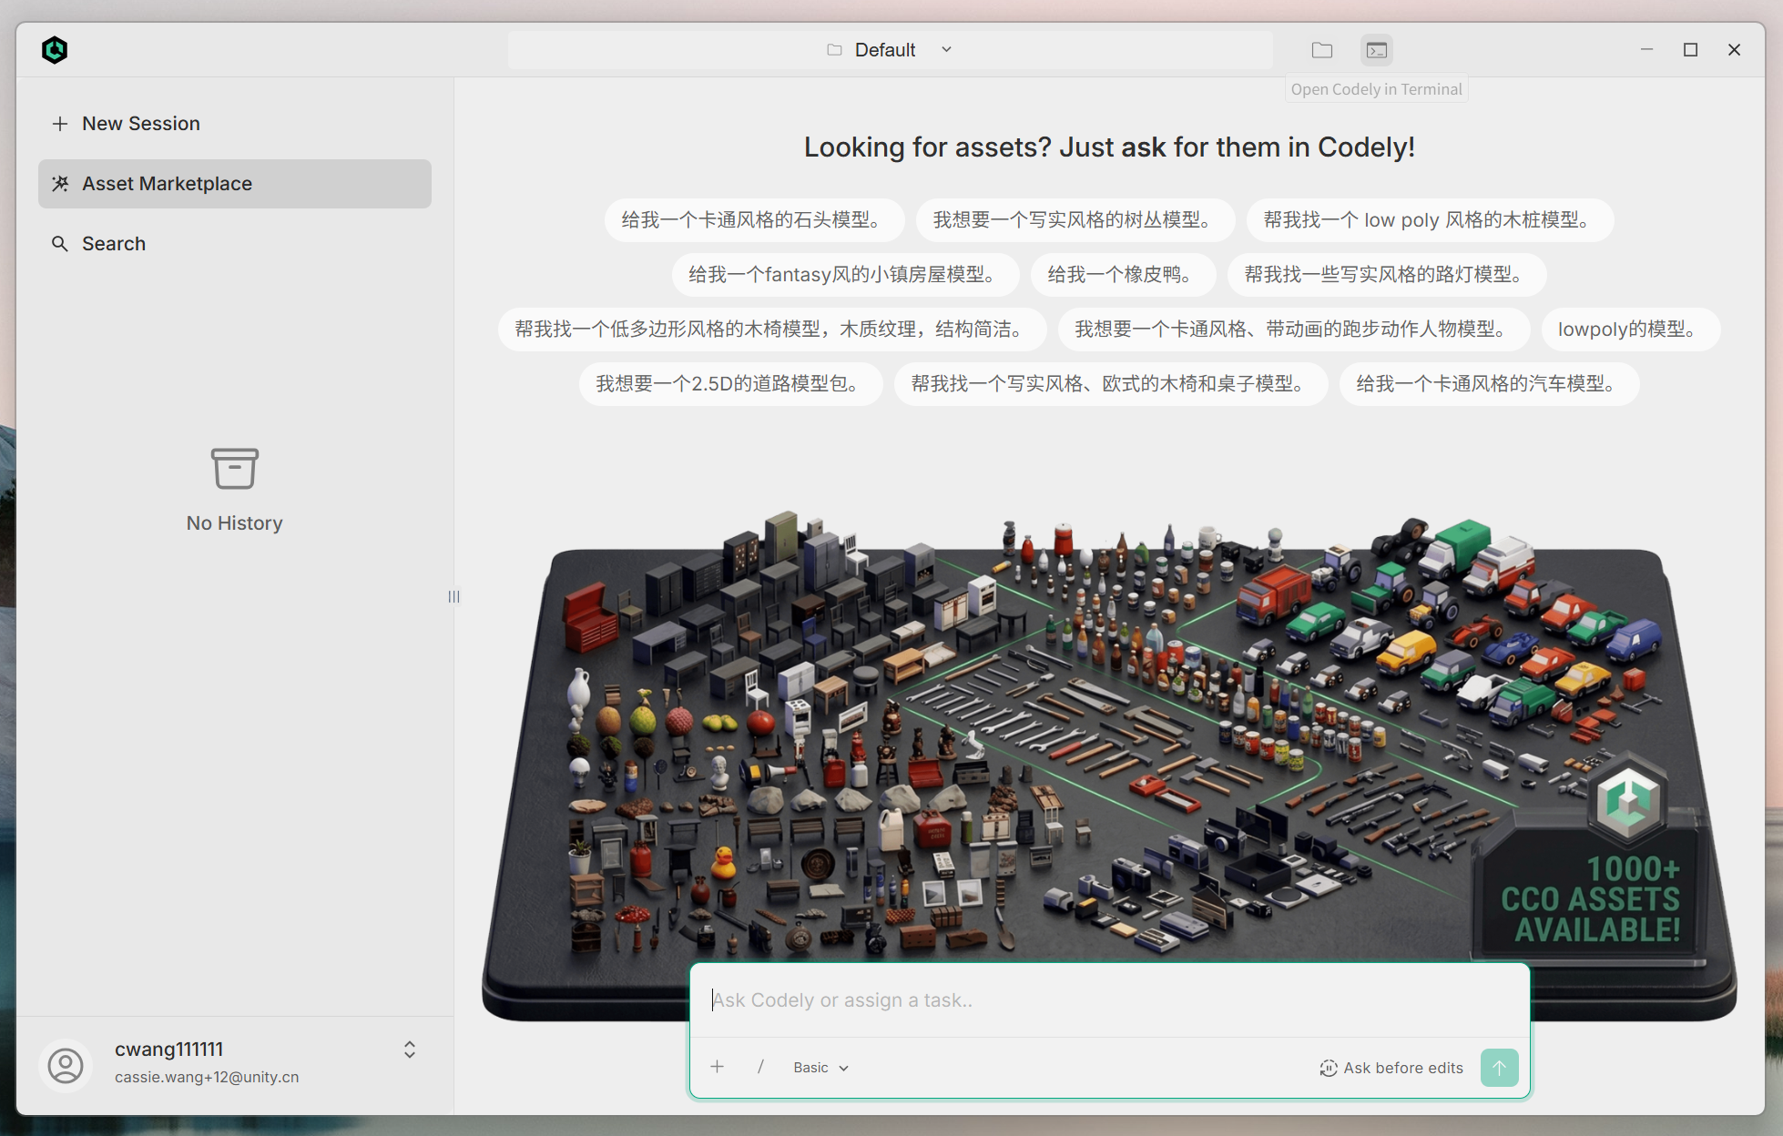Screen dimensions: 1783x1136
Task: Click the Looking for assets heading
Action: (1109, 147)
